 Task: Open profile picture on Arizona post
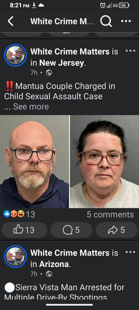coord(15,256)
